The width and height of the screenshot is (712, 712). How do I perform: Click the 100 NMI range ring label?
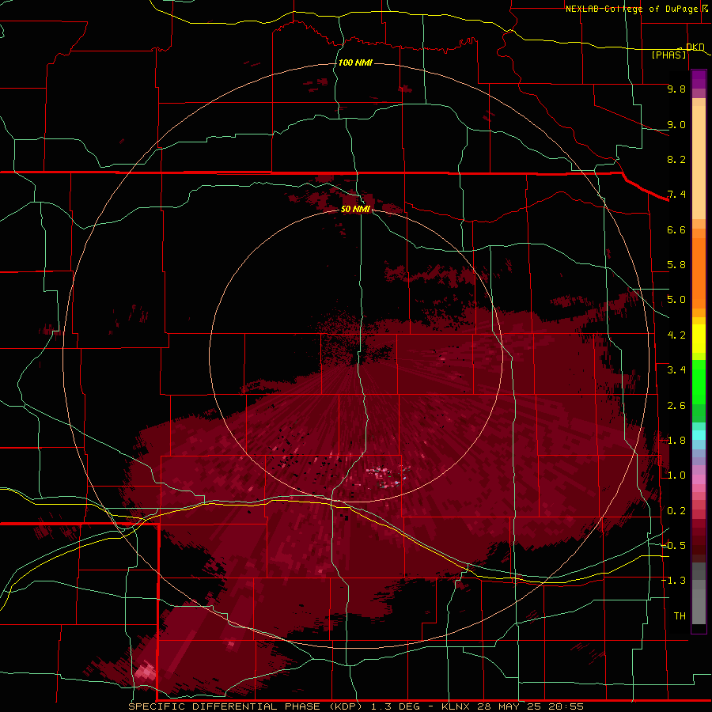[355, 62]
